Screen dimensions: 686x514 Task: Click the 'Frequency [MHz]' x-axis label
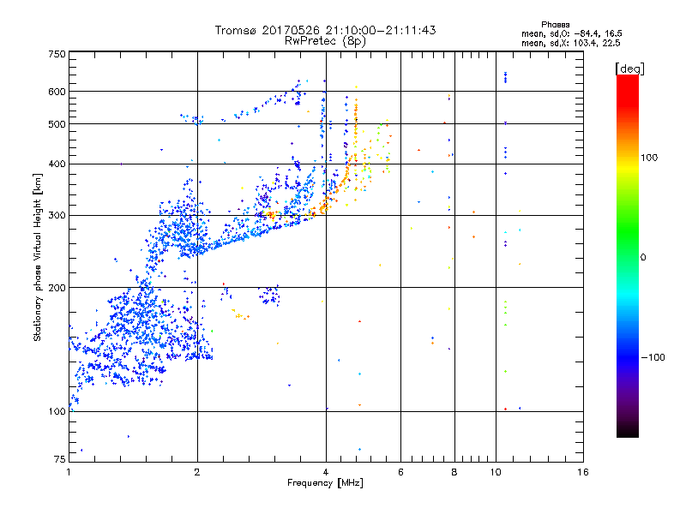pyautogui.click(x=325, y=483)
